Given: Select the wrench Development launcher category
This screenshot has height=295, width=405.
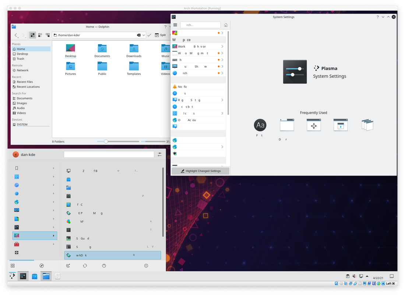Looking at the screenshot, I should (x=35, y=185).
